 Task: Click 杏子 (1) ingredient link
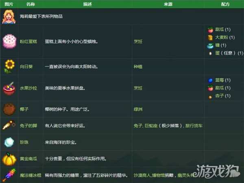pos(223,96)
